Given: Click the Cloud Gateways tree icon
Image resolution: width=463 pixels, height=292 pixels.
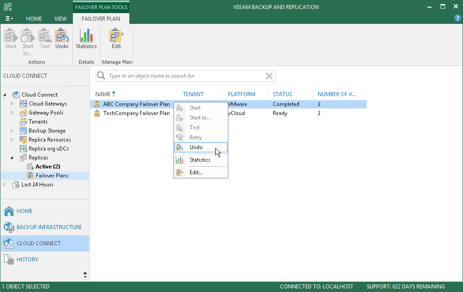Looking at the screenshot, I should pos(23,104).
